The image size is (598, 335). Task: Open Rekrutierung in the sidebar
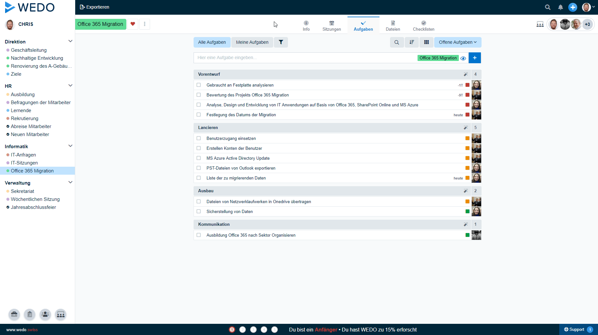[x=25, y=118]
